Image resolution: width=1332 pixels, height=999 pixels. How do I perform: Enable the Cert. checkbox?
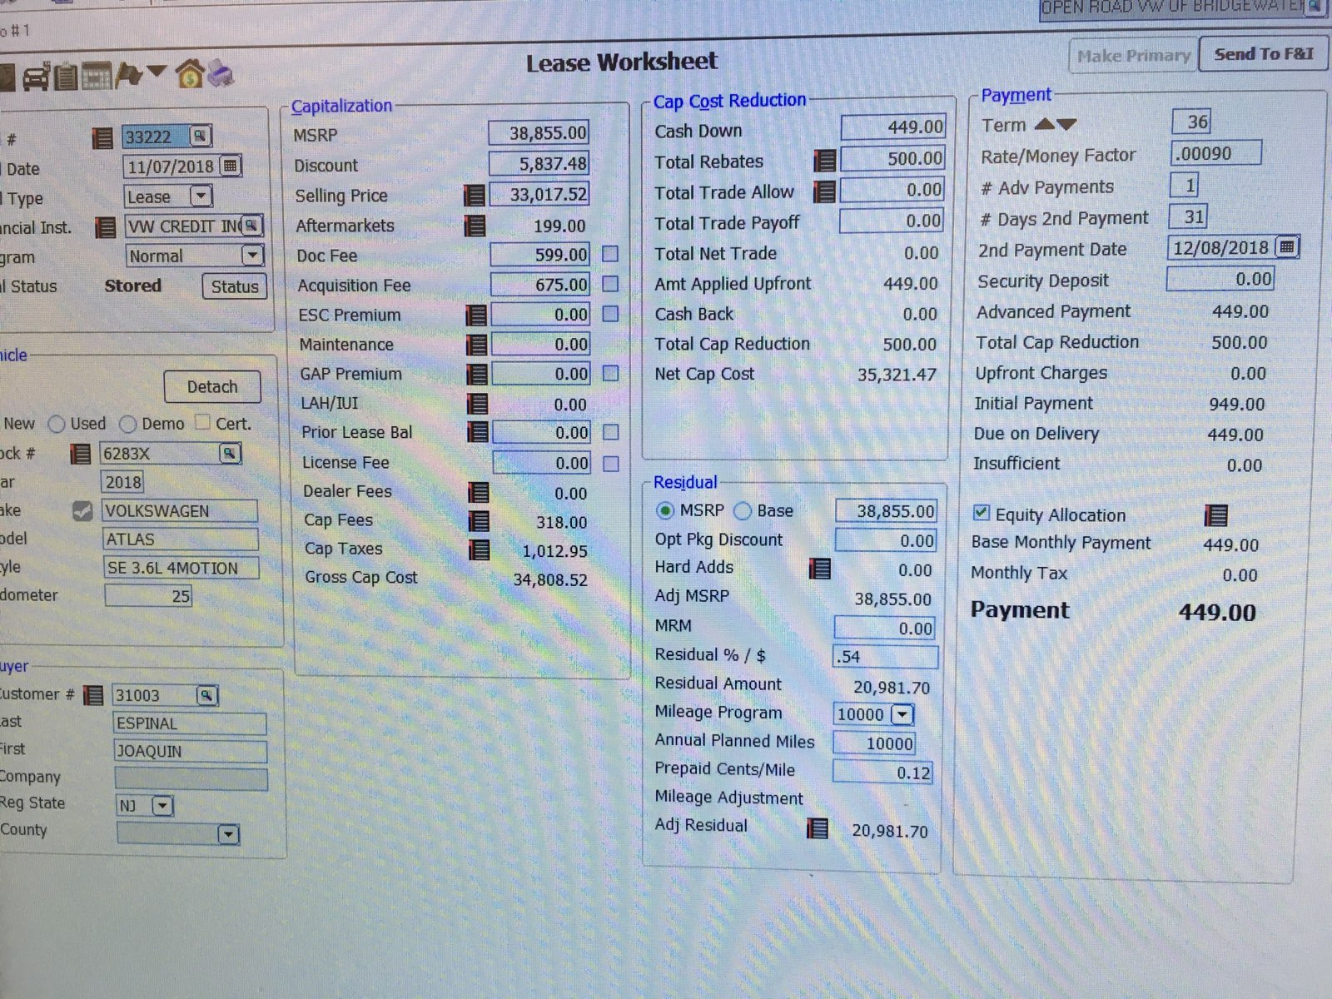pyautogui.click(x=202, y=423)
